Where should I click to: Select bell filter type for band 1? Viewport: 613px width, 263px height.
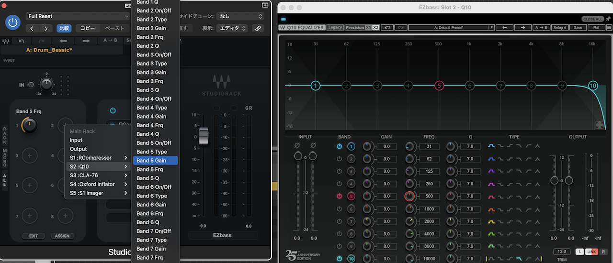pos(491,146)
